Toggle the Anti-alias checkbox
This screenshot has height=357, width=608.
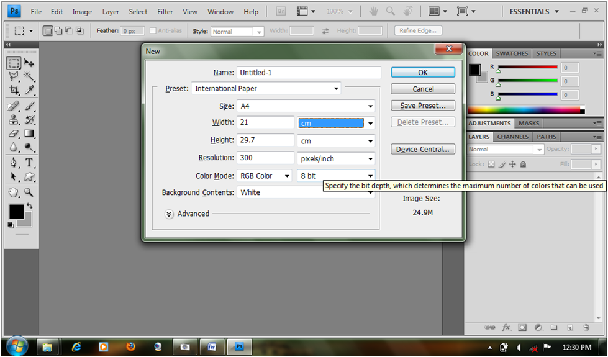click(153, 30)
